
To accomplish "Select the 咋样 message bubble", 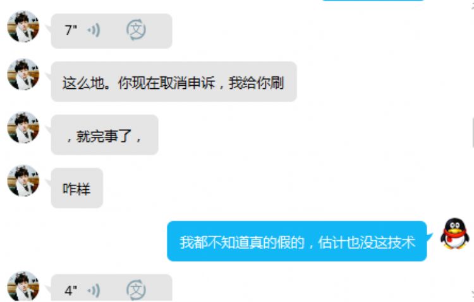I will tap(77, 188).
